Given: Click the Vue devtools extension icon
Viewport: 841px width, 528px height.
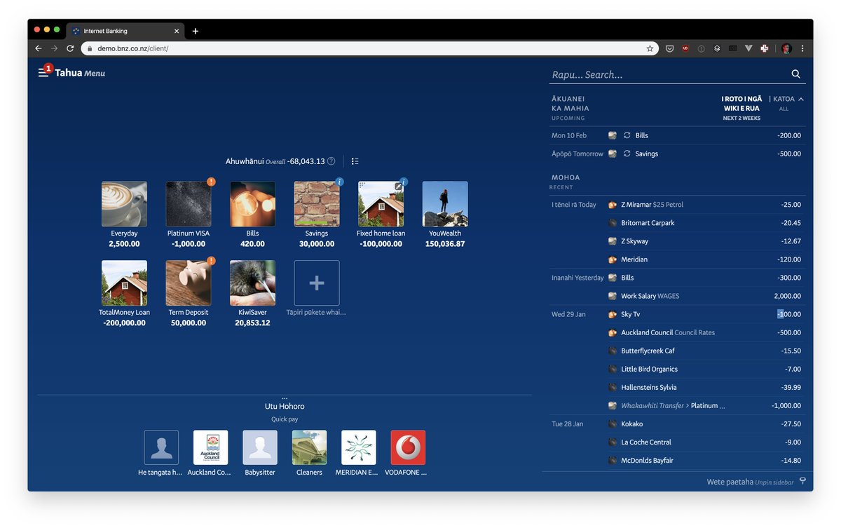Looking at the screenshot, I should pos(748,48).
